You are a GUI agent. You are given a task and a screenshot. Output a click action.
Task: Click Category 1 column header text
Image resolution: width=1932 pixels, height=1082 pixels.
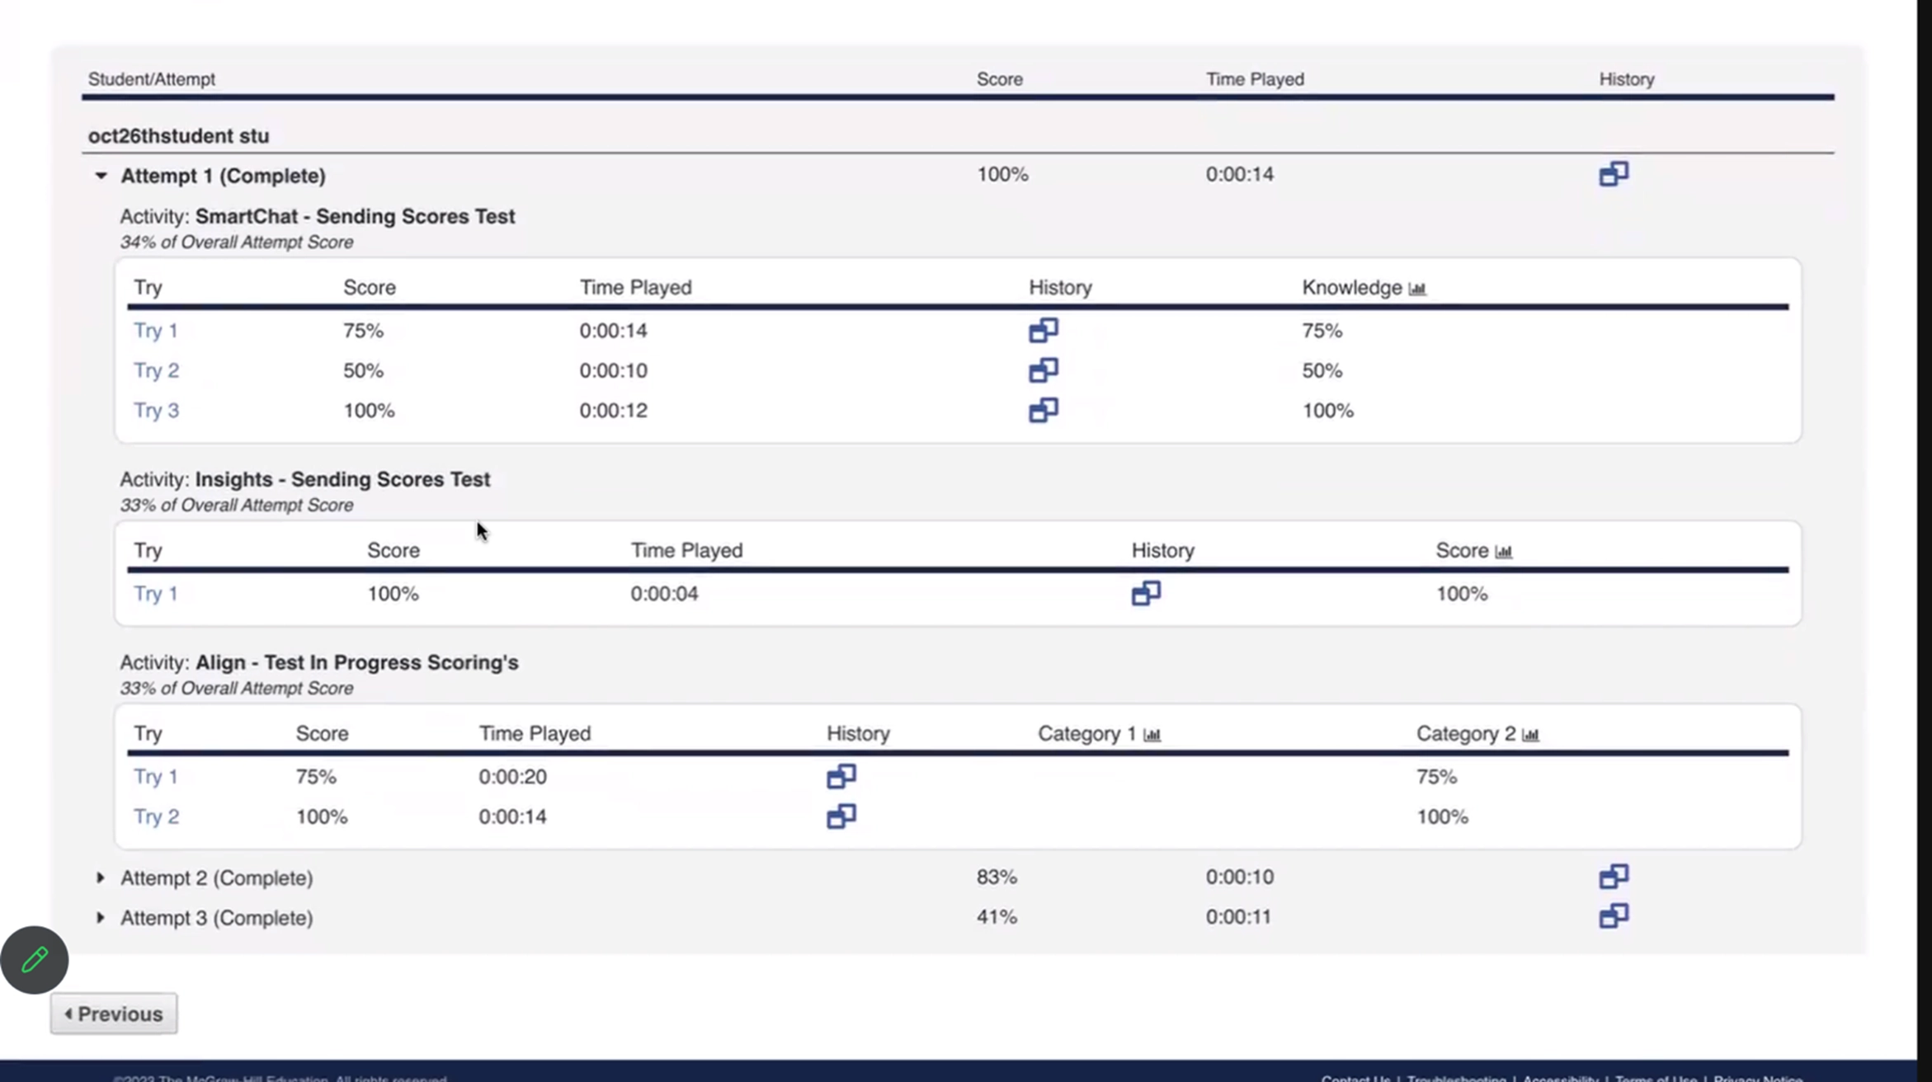pyautogui.click(x=1086, y=734)
